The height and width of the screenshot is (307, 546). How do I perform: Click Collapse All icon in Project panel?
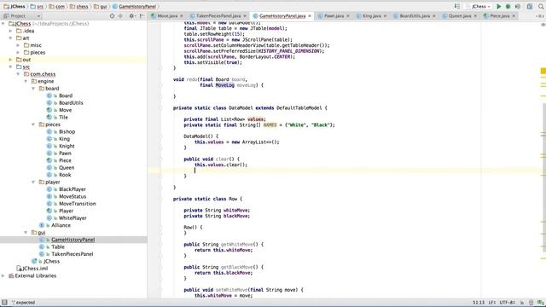point(120,16)
